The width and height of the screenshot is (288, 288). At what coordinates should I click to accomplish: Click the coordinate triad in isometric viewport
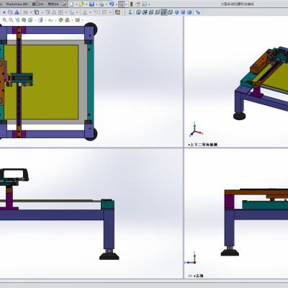click(196, 130)
